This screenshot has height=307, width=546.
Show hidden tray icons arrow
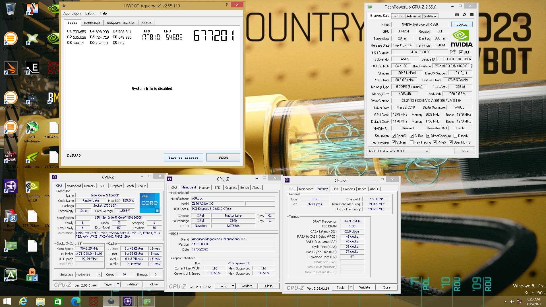pos(505,302)
